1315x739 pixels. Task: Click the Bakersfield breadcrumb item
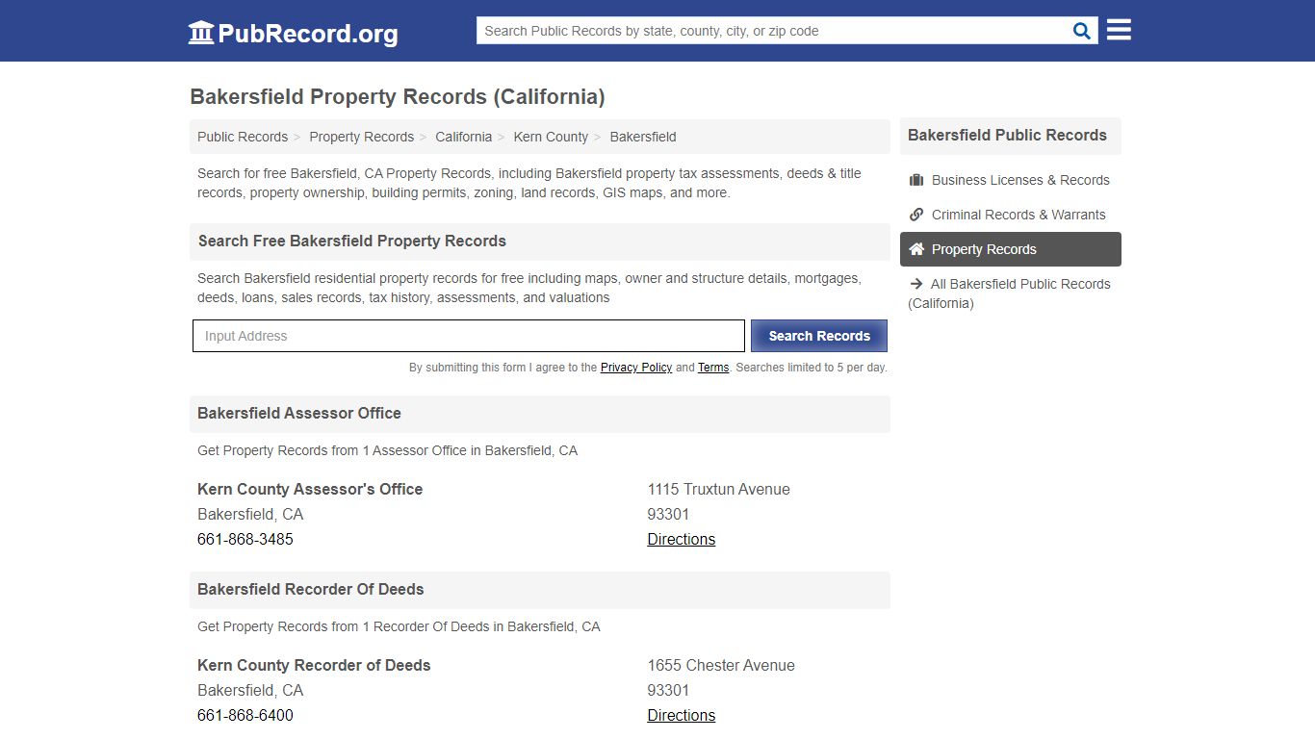(x=643, y=137)
